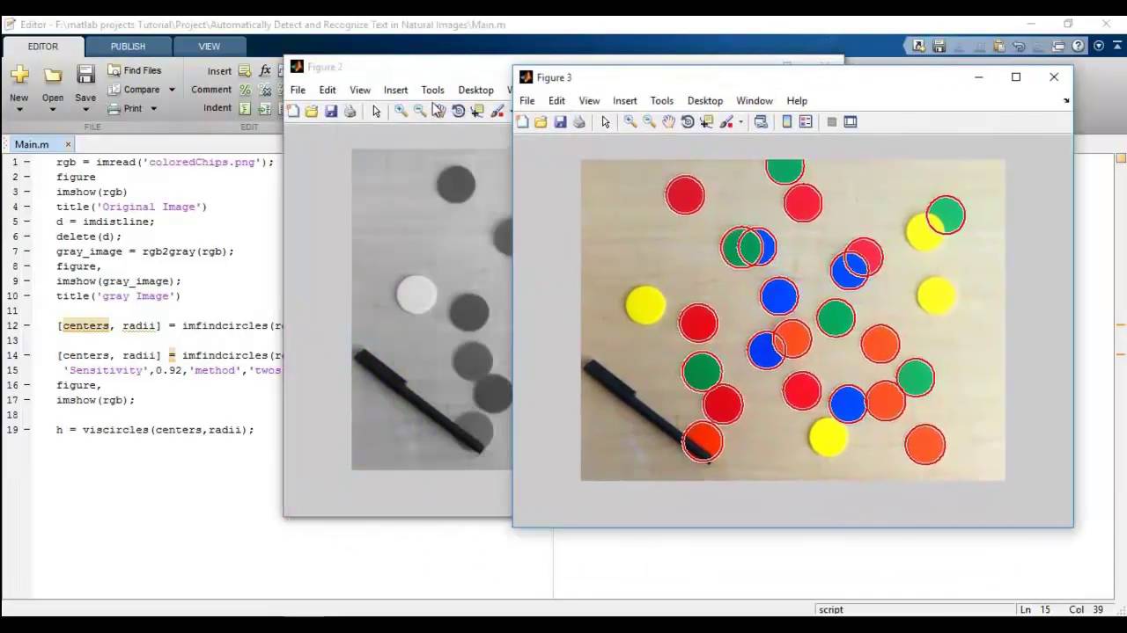Image resolution: width=1127 pixels, height=633 pixels.
Task: Open Tools menu in Figure 3
Action: 661,101
